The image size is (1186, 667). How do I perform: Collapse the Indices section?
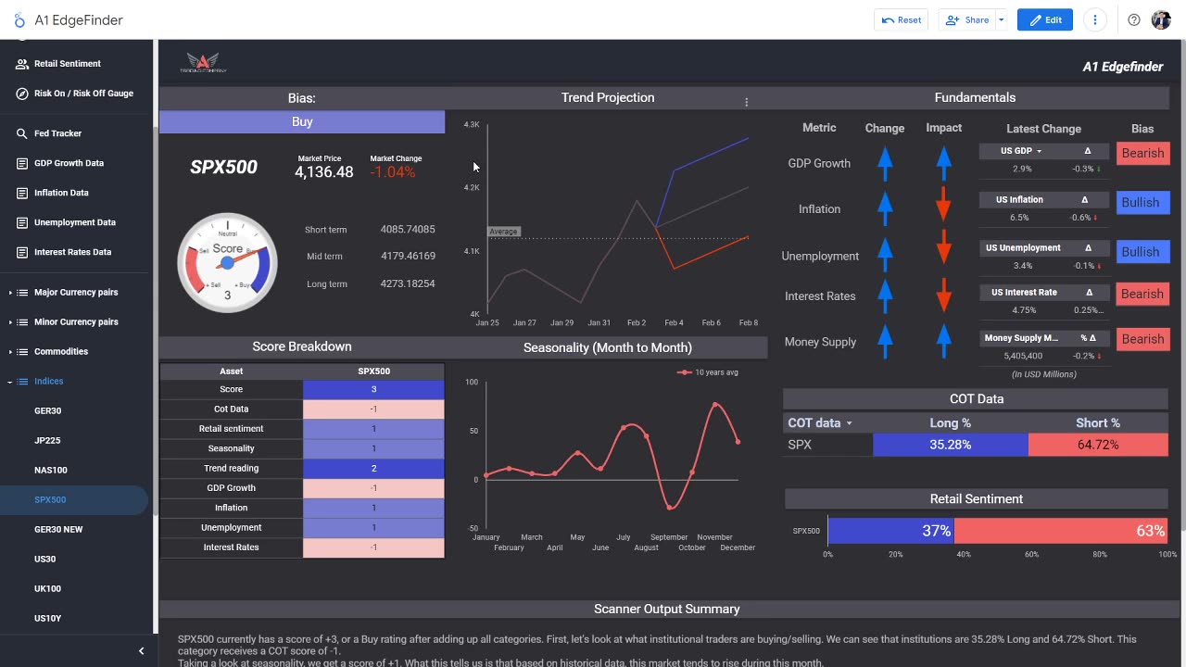coord(11,382)
